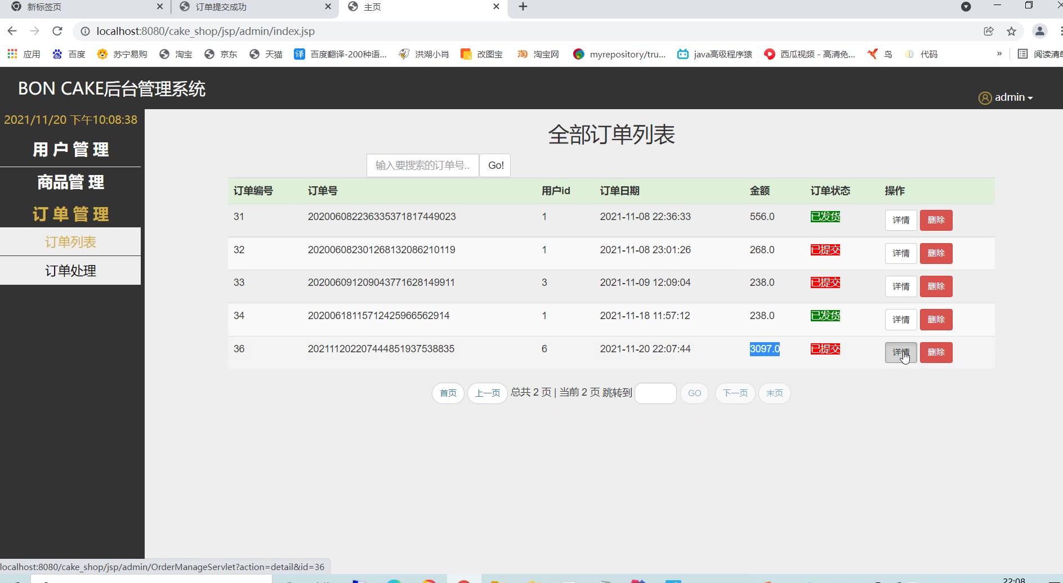Delete order 36 with 删除 button
The width and height of the screenshot is (1063, 583).
click(936, 352)
